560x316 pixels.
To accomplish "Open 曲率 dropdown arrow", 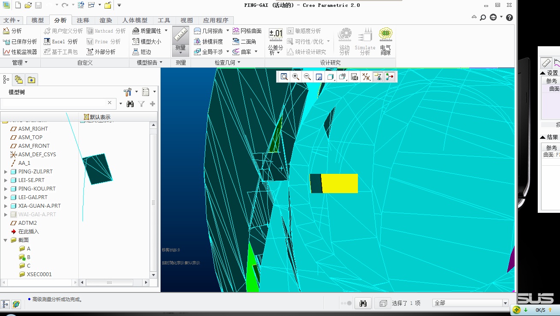I will click(256, 52).
